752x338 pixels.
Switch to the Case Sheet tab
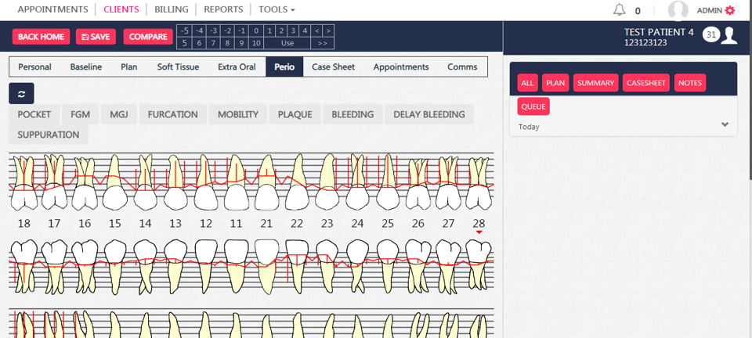click(333, 67)
